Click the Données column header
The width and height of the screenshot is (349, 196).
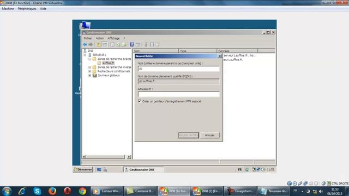click(x=237, y=51)
